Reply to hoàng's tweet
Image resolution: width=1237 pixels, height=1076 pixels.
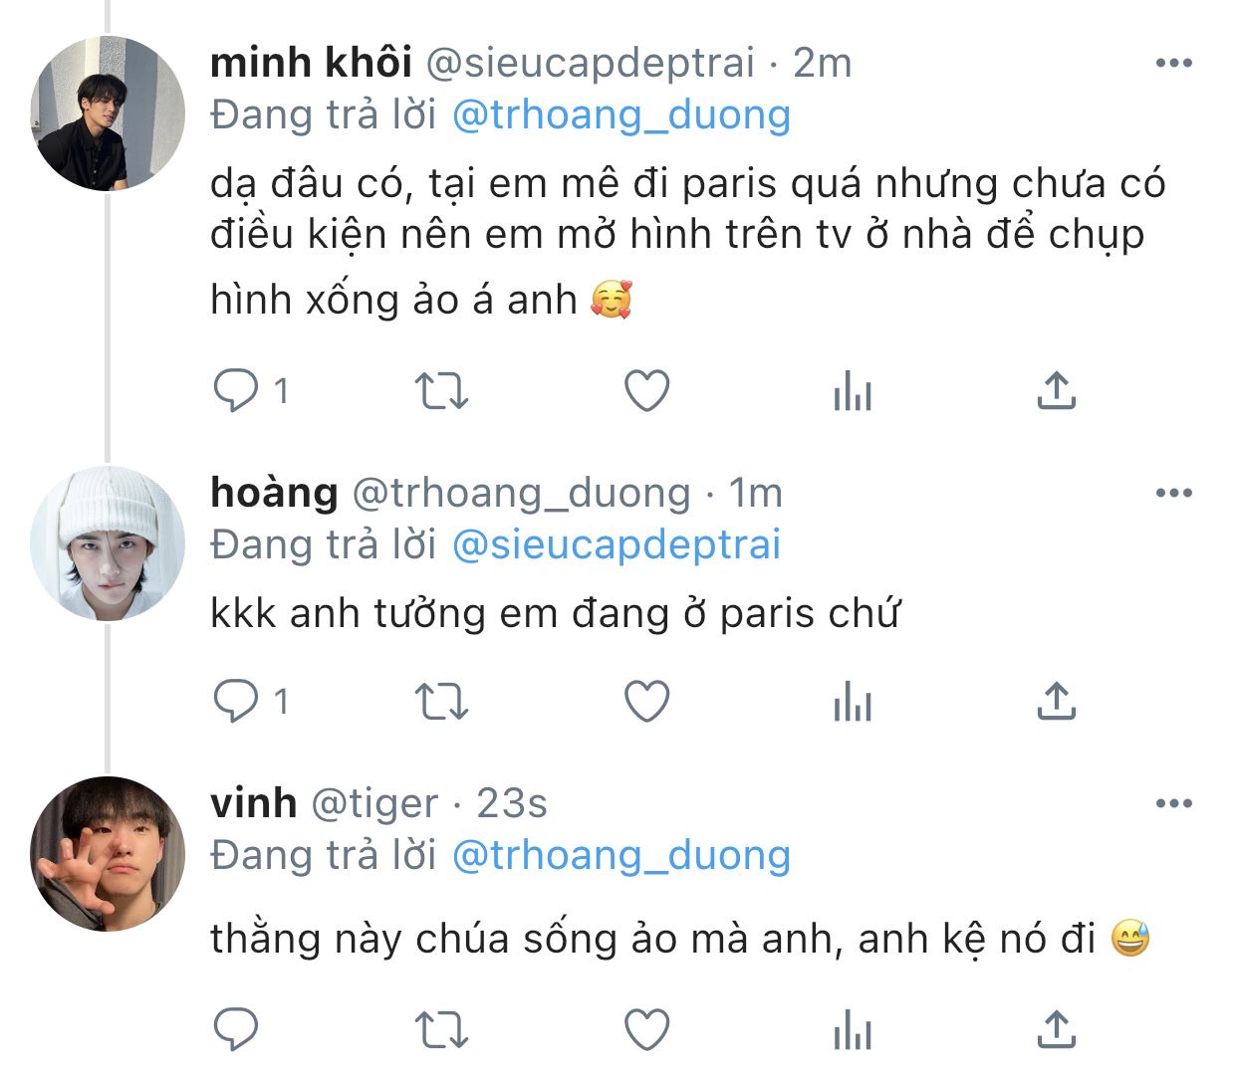coord(237,702)
